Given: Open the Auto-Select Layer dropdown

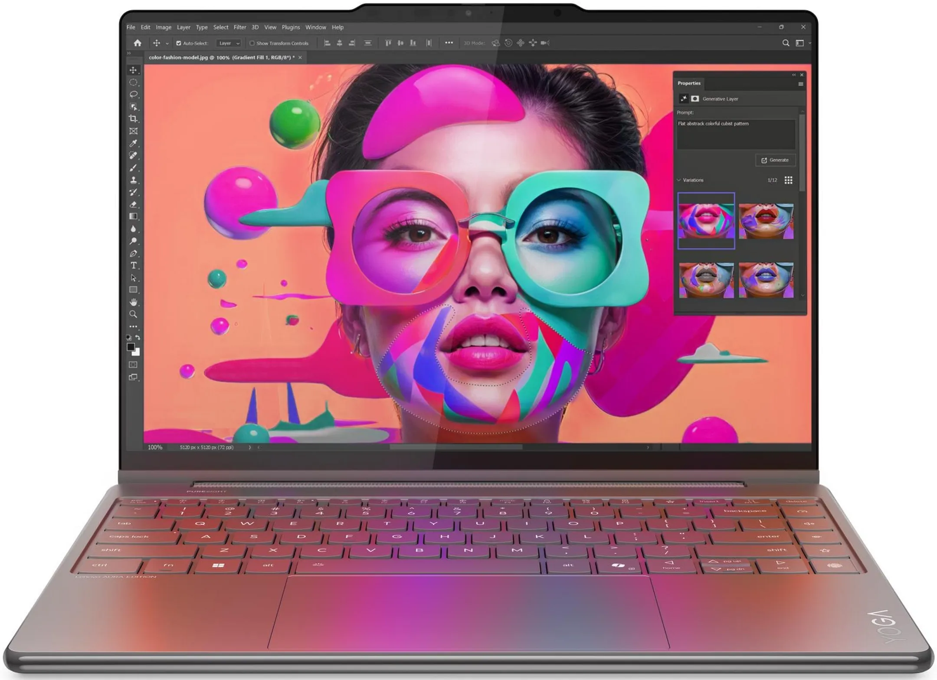Looking at the screenshot, I should tap(229, 43).
